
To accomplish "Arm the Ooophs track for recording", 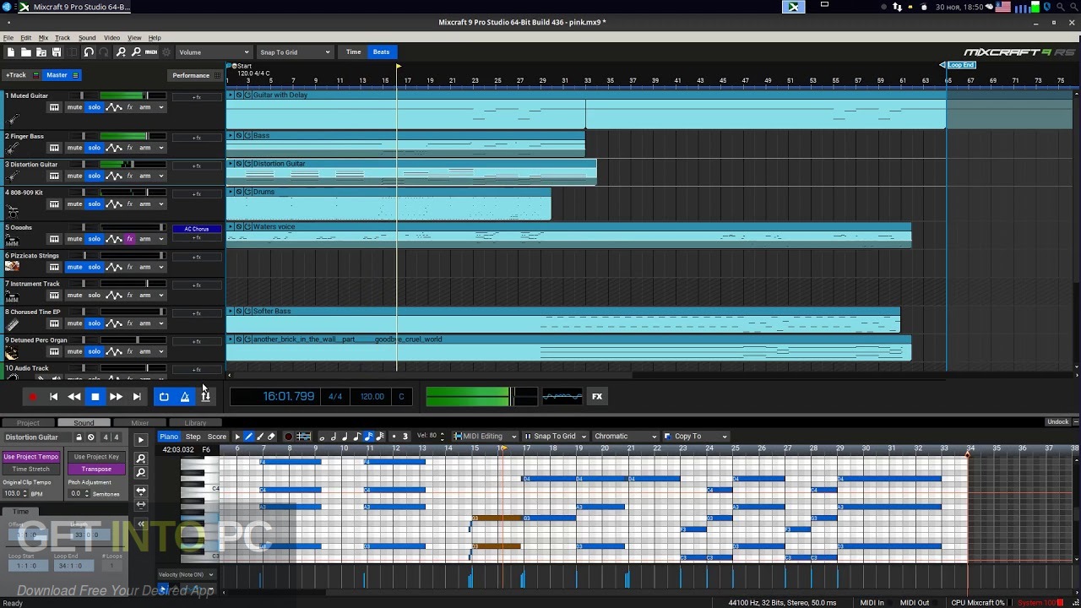I will 144,238.
